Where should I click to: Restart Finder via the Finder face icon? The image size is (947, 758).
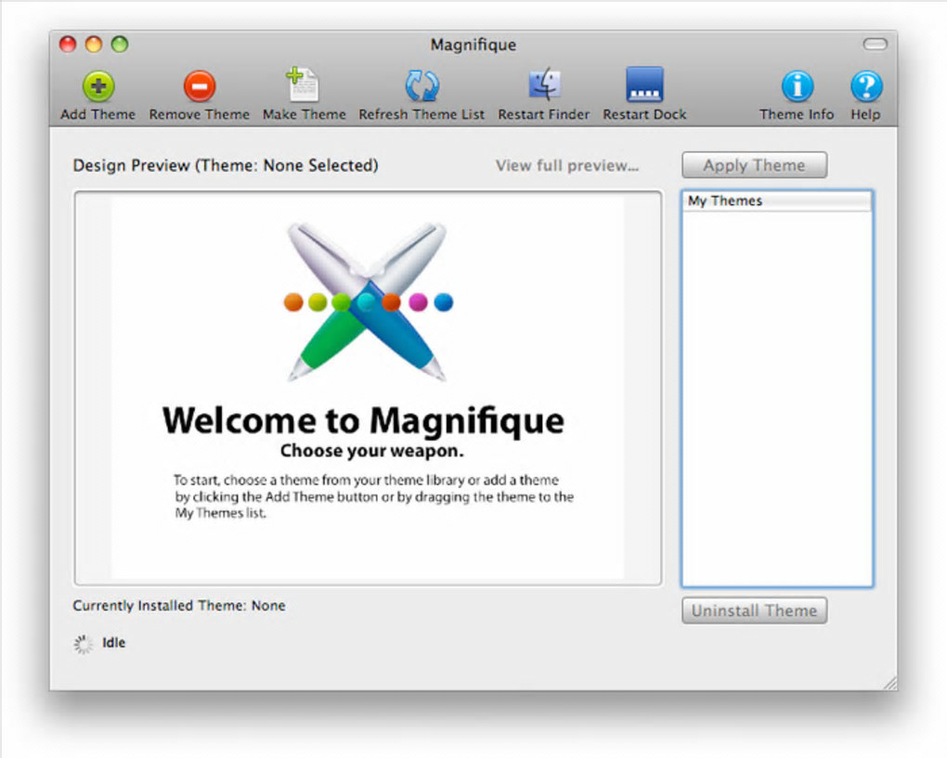click(x=544, y=84)
